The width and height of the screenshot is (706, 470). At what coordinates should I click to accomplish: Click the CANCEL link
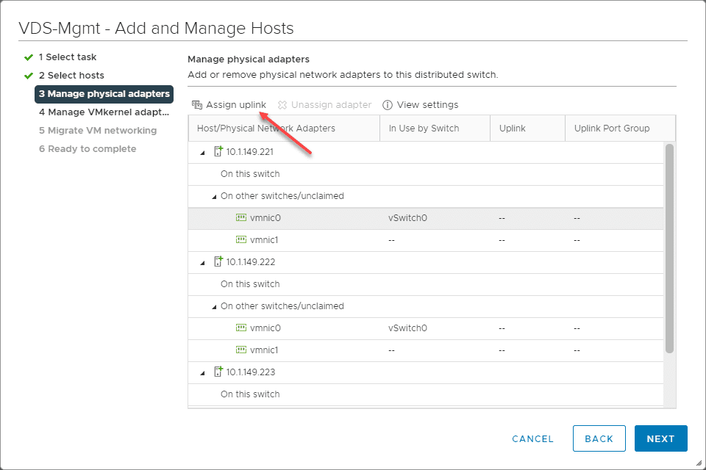pyautogui.click(x=532, y=438)
